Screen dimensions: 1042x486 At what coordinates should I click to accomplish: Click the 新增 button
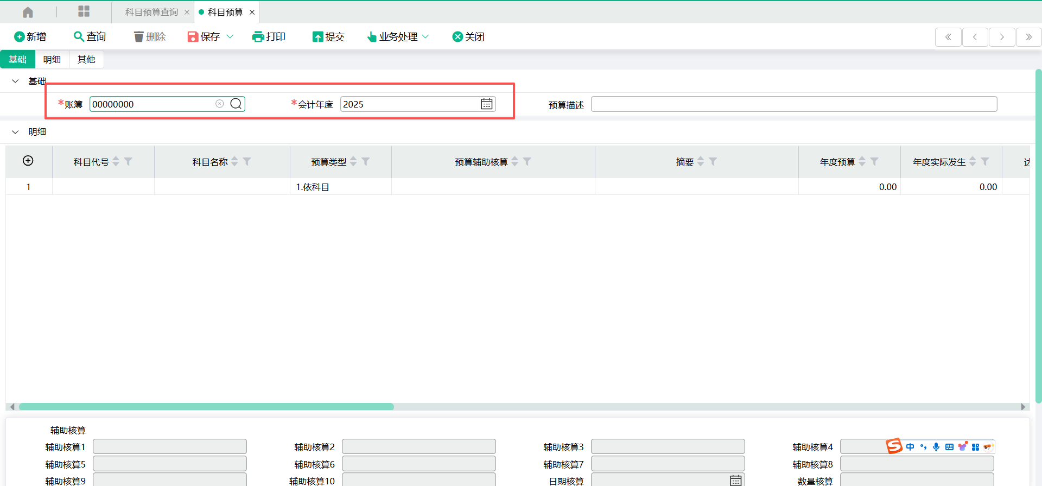point(30,36)
